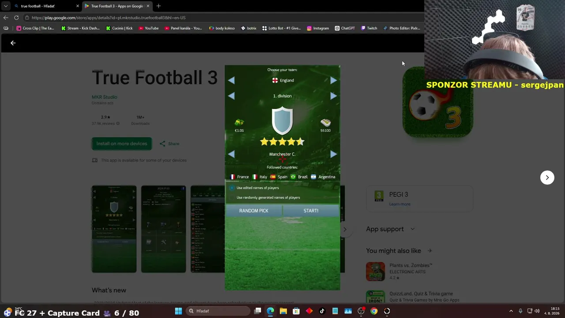The height and width of the screenshot is (318, 565).
Task: Show the next screenshot in gallery
Action: point(547,178)
